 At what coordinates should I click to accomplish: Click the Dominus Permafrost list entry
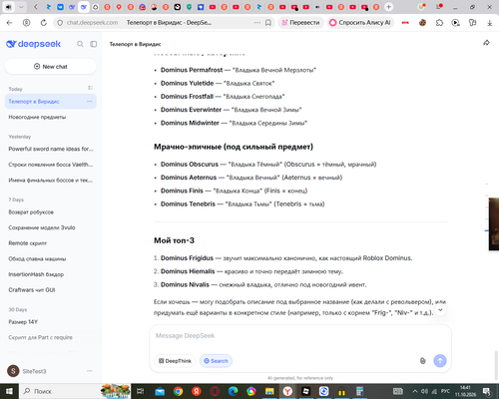[x=239, y=70]
